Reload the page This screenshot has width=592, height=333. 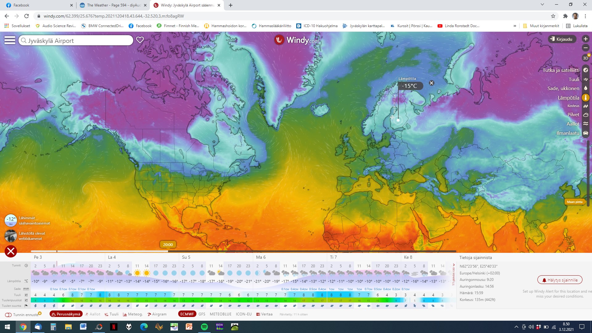pos(27,16)
